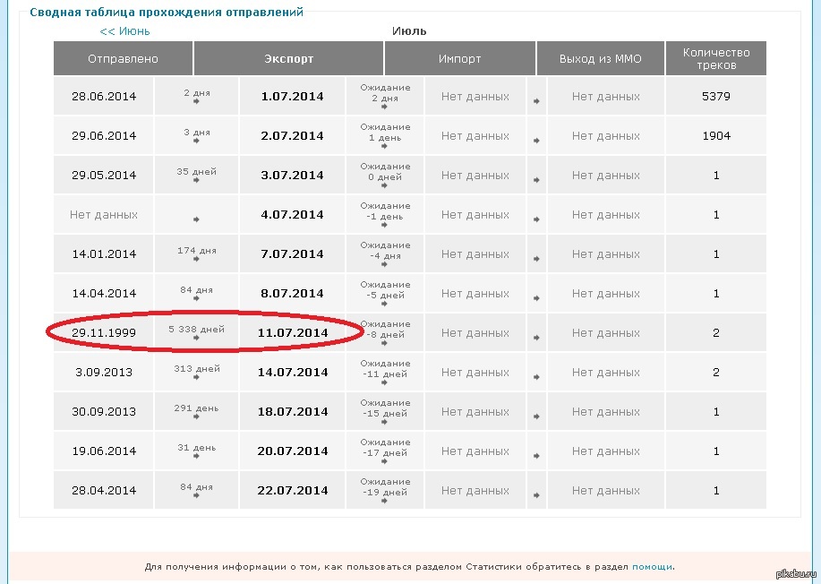The width and height of the screenshot is (821, 584).
Task: Select export date 2.07.2014
Action: pos(292,135)
